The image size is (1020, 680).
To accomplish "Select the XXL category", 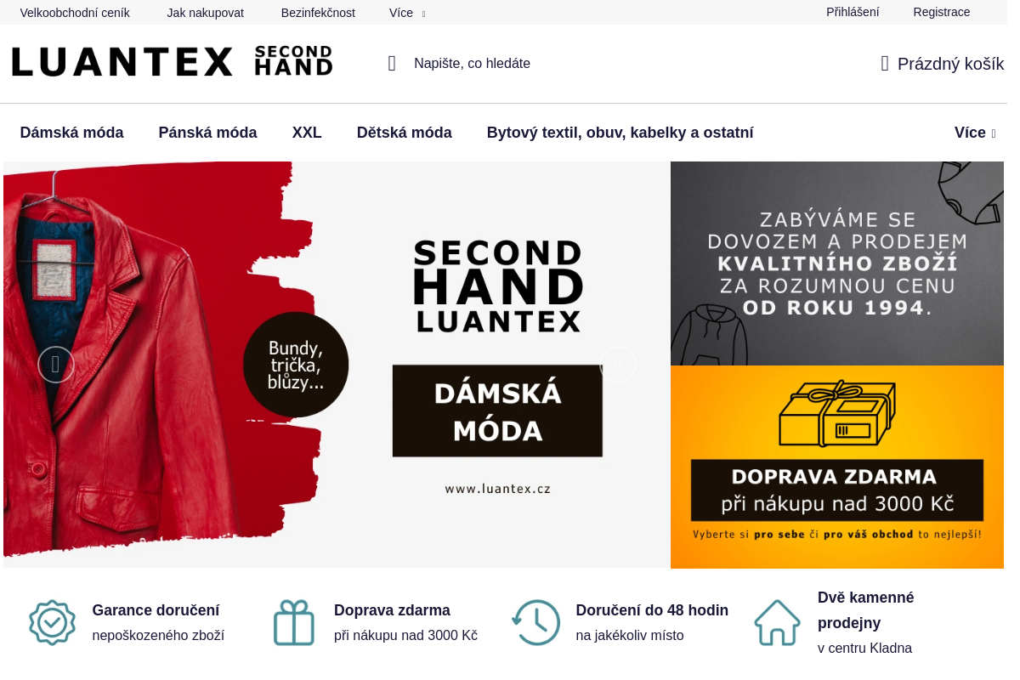I will 307,133.
